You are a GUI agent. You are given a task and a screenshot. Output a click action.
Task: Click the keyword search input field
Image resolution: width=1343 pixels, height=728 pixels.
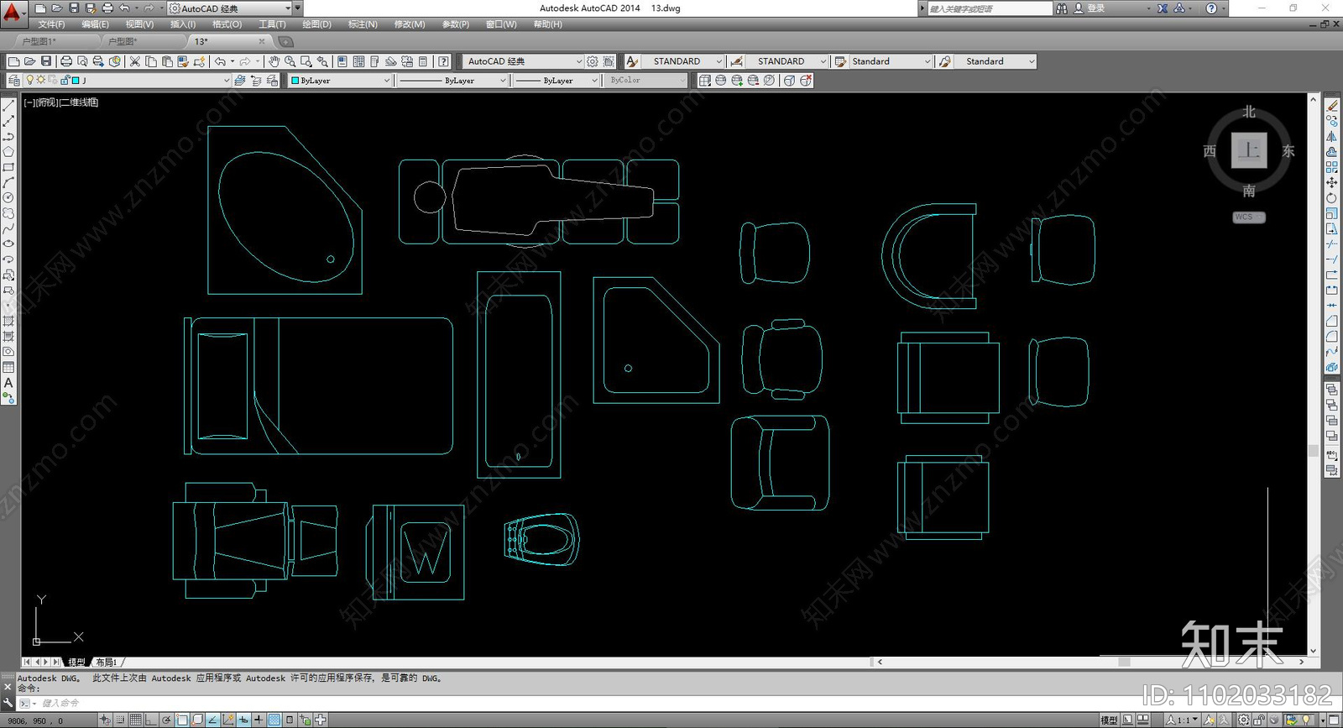click(x=989, y=8)
